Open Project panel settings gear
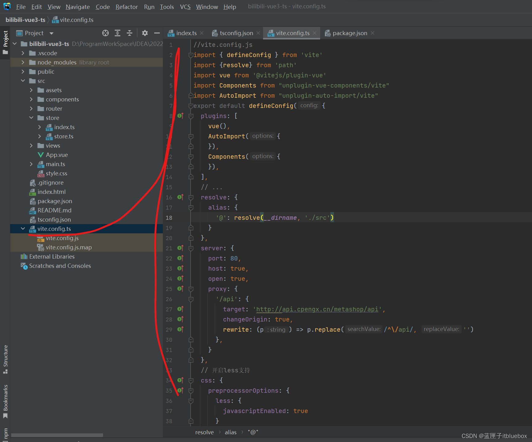Viewport: 532px width, 442px height. click(145, 33)
